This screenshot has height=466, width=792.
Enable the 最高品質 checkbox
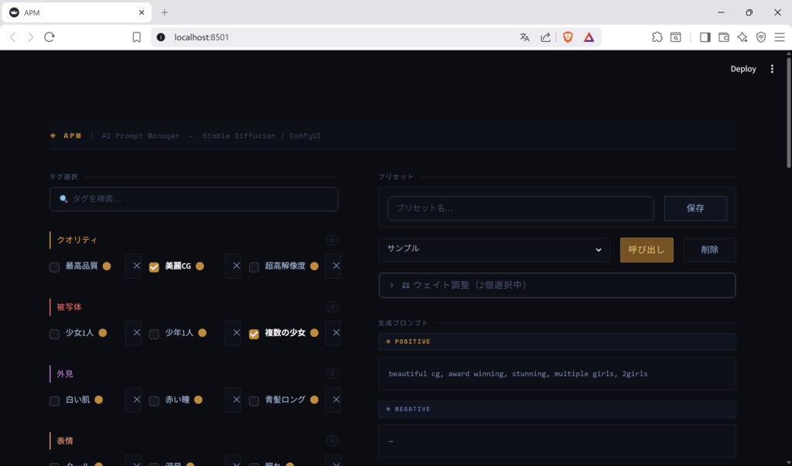click(x=55, y=267)
